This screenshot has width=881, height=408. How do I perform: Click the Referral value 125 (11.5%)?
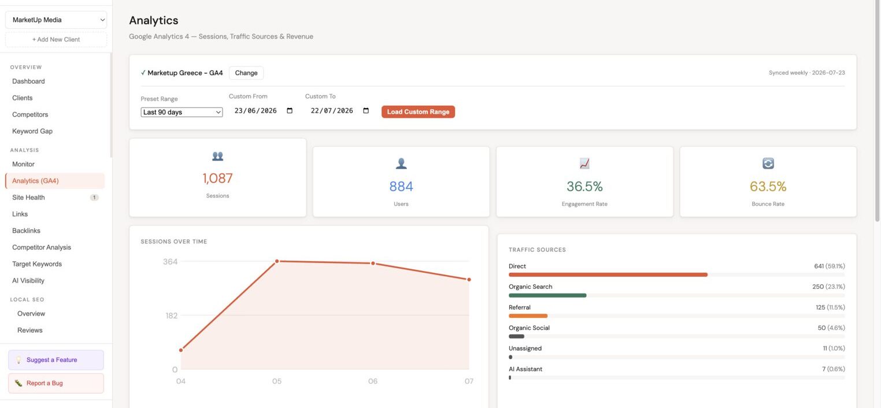pos(830,307)
